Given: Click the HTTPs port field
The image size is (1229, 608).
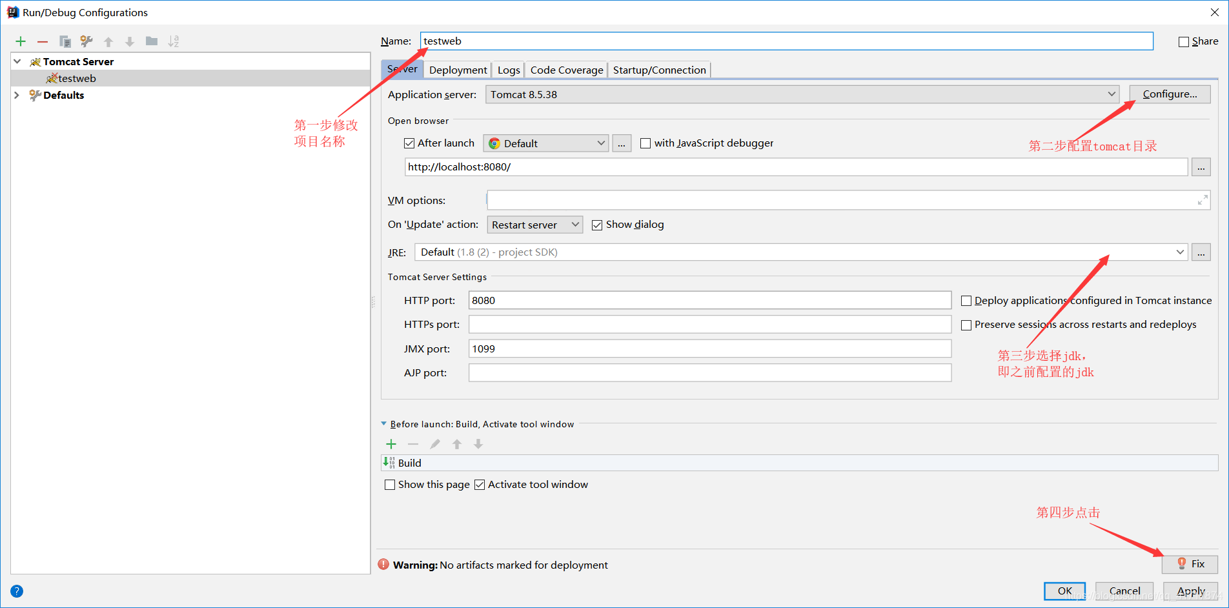Looking at the screenshot, I should (x=710, y=325).
